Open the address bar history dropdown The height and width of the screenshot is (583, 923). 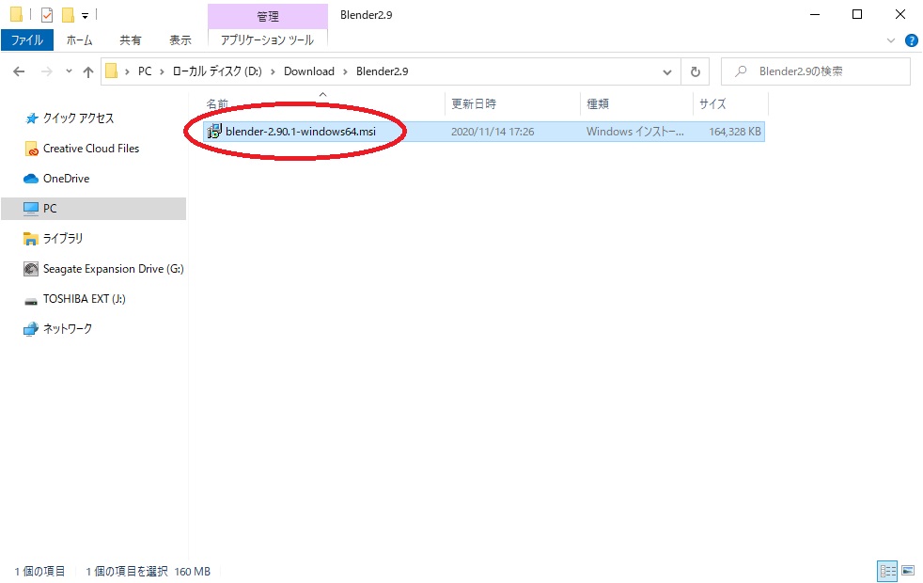click(x=667, y=71)
